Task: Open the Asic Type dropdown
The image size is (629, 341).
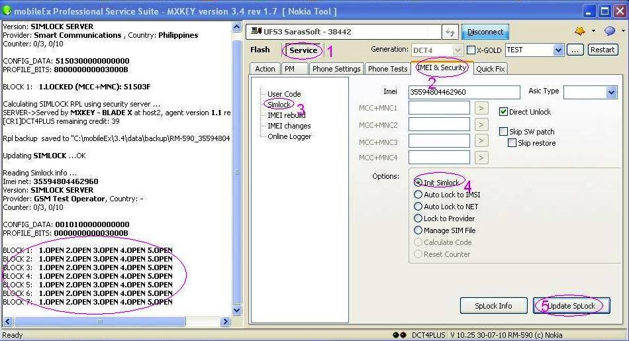Action: [x=611, y=92]
